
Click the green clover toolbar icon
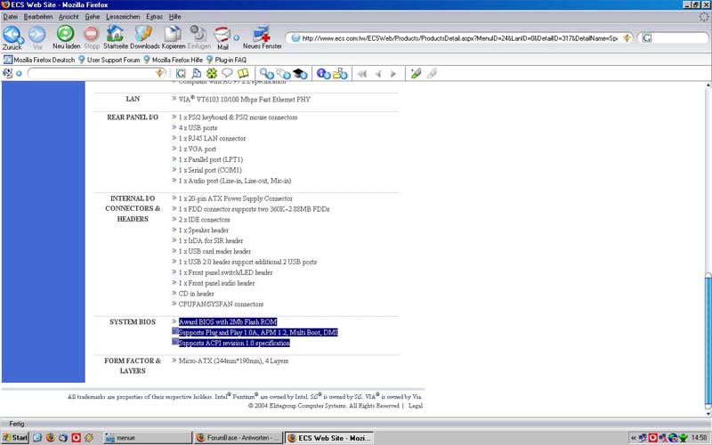(212, 74)
